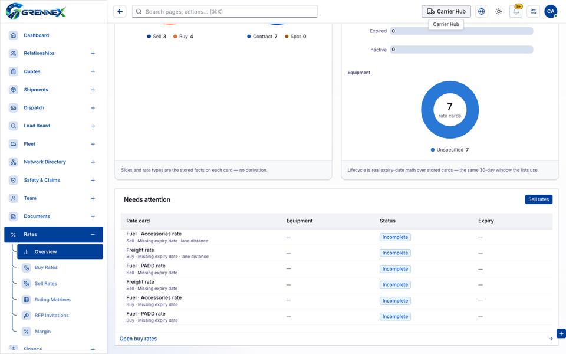Open the globe language icon
Screen dimensions: 566x354
click(x=481, y=12)
